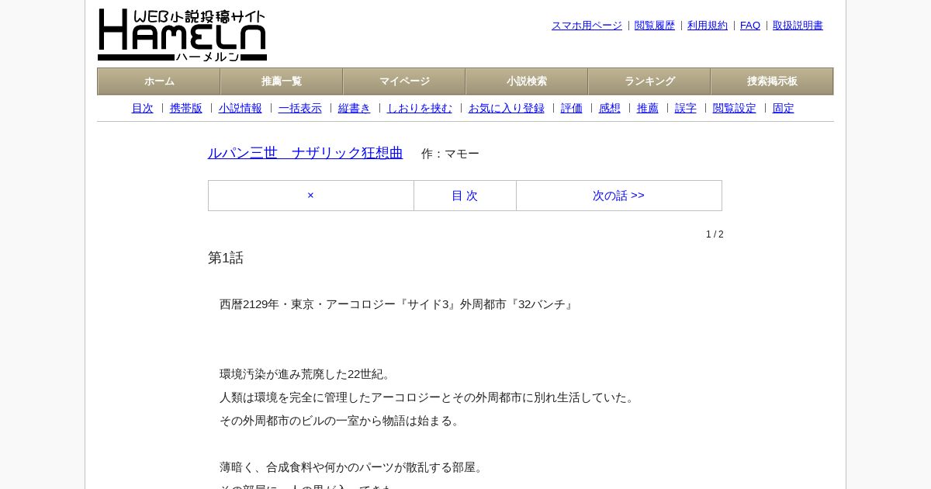The image size is (931, 489).
Task: Click お気に入り登録 to add favorite
Action: tap(507, 109)
